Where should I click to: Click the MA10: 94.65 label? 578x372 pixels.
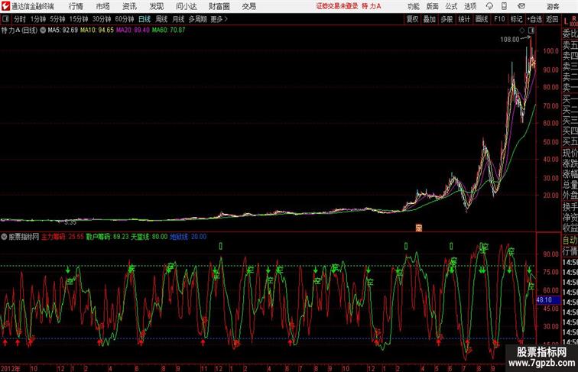(x=97, y=31)
